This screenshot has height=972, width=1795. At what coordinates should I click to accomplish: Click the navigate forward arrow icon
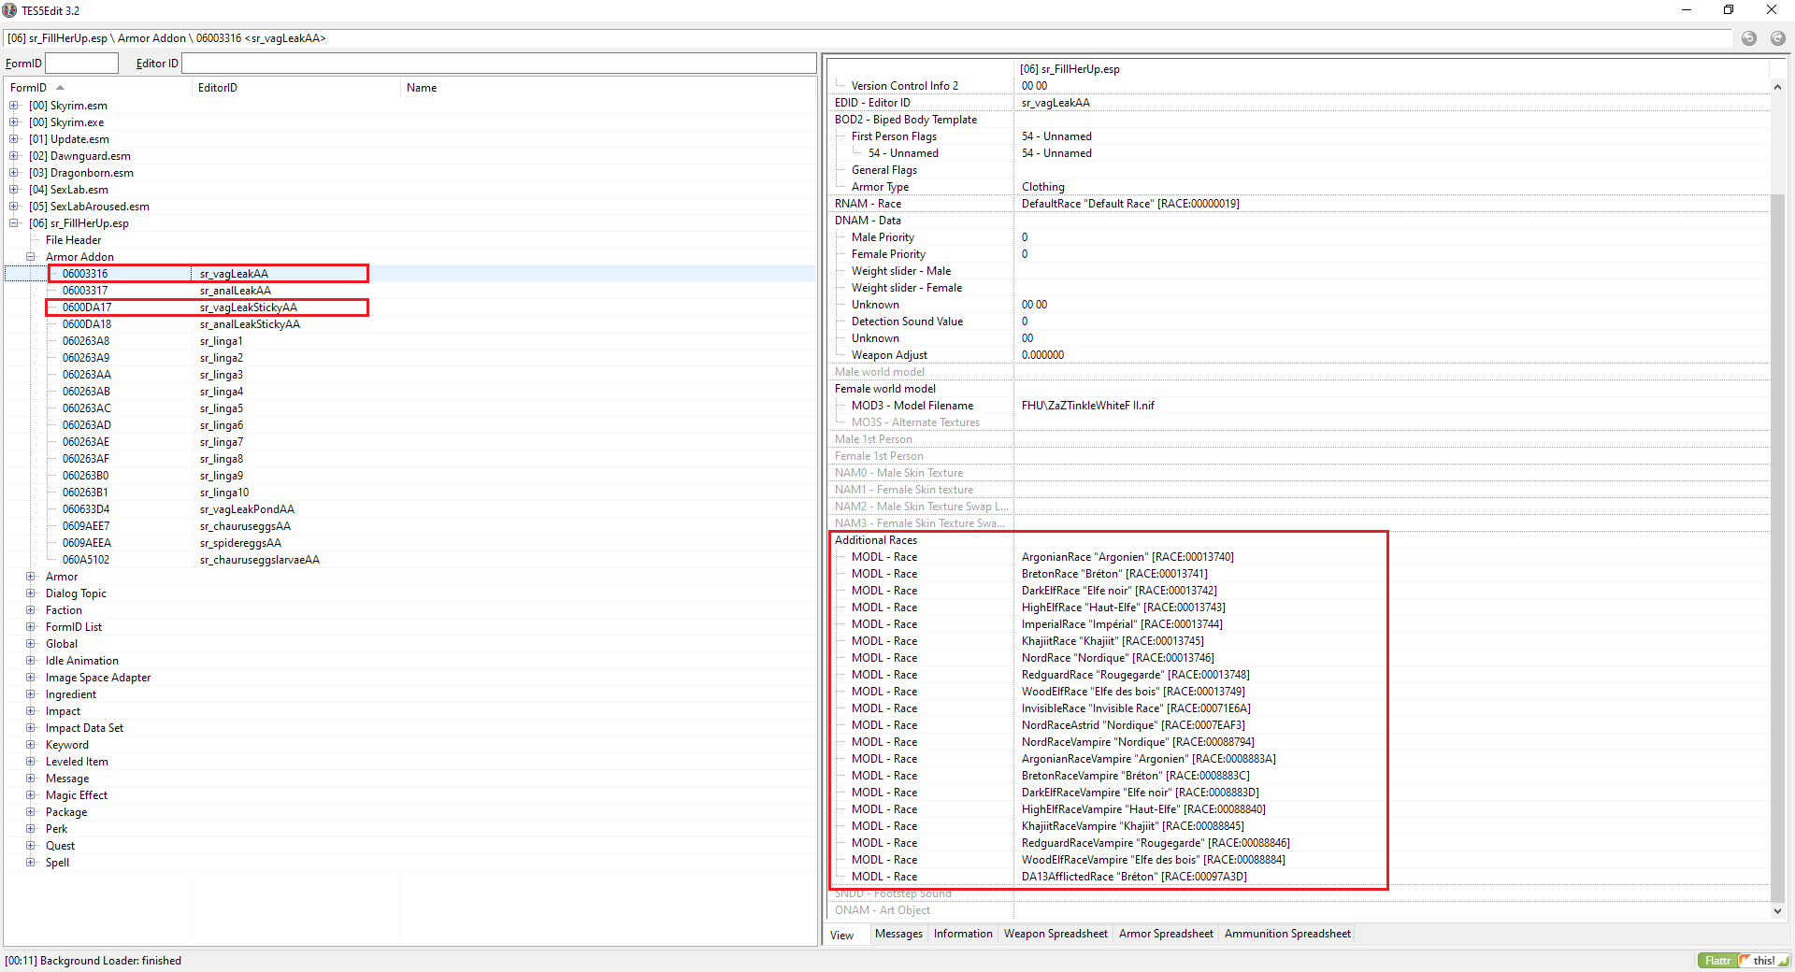[x=1778, y=38]
